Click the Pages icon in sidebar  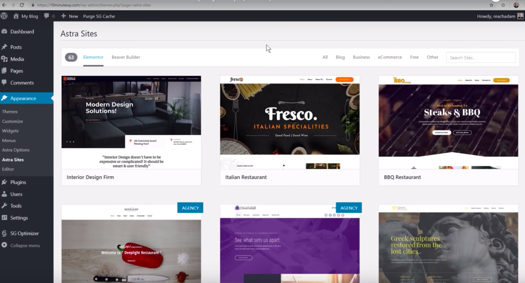(4, 71)
